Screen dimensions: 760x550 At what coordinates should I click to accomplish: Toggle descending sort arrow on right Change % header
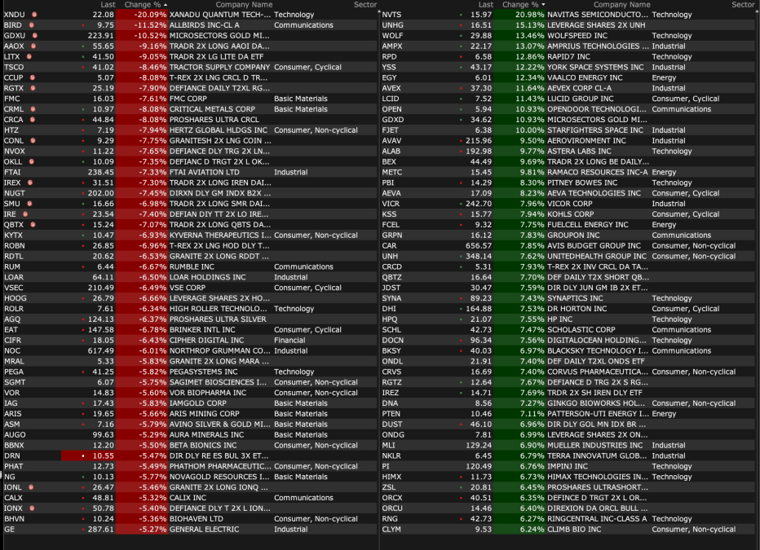tap(543, 4)
